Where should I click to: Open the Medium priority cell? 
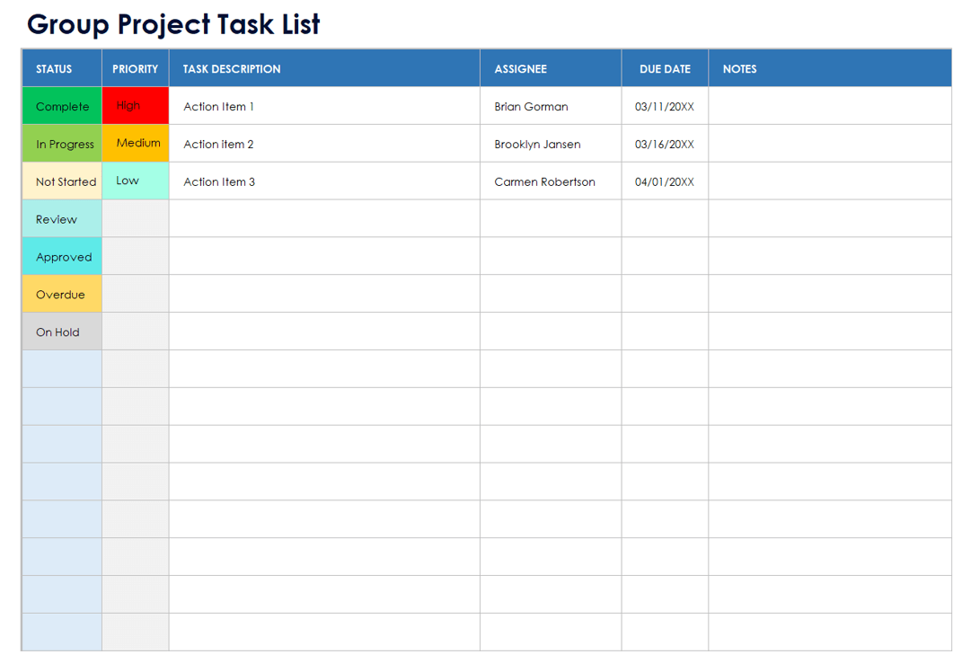tap(135, 143)
